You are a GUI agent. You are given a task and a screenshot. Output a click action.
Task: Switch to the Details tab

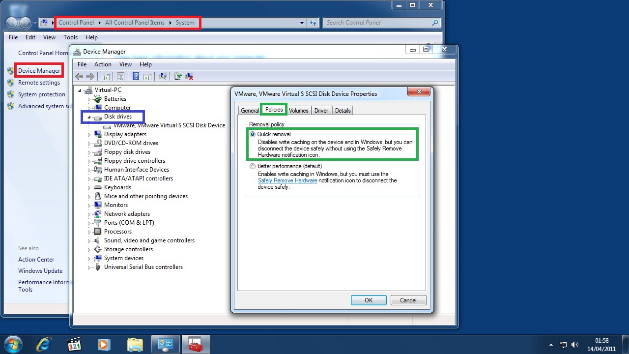click(343, 111)
